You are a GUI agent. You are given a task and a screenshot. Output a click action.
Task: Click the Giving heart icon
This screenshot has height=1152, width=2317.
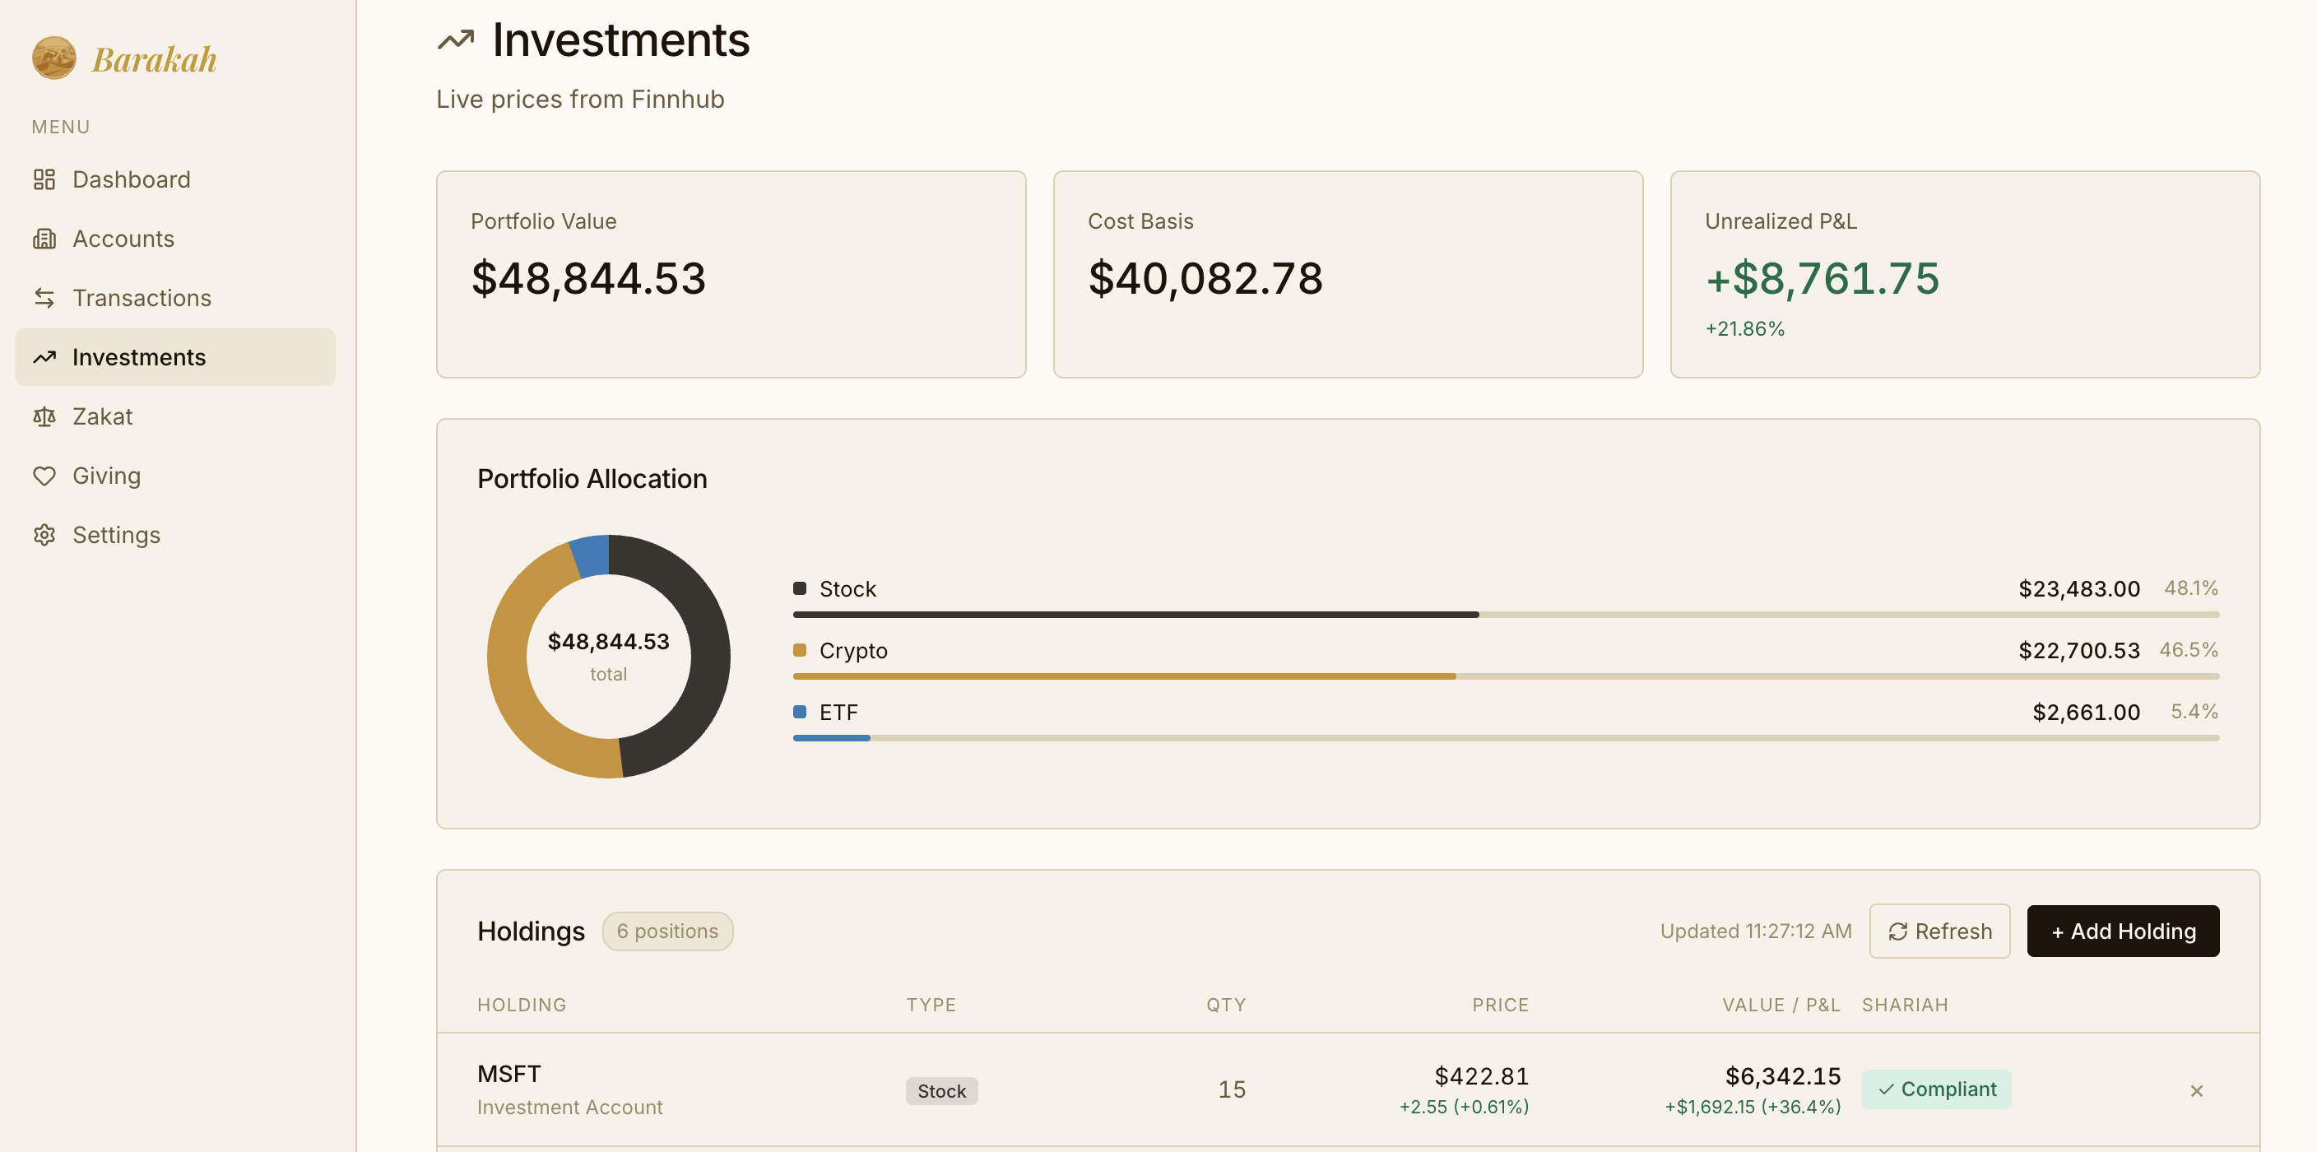[x=44, y=476]
